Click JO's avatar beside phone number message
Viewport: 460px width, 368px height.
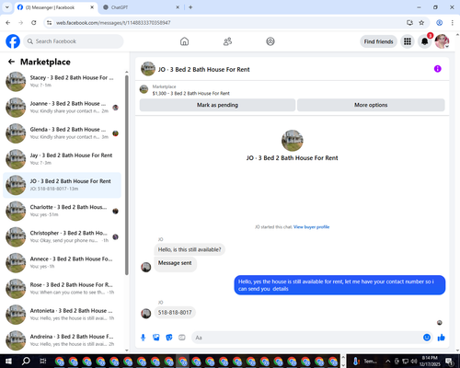(146, 313)
